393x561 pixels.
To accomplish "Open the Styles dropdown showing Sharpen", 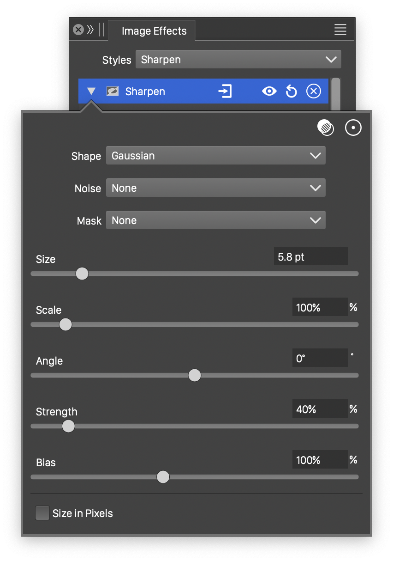I will [238, 60].
